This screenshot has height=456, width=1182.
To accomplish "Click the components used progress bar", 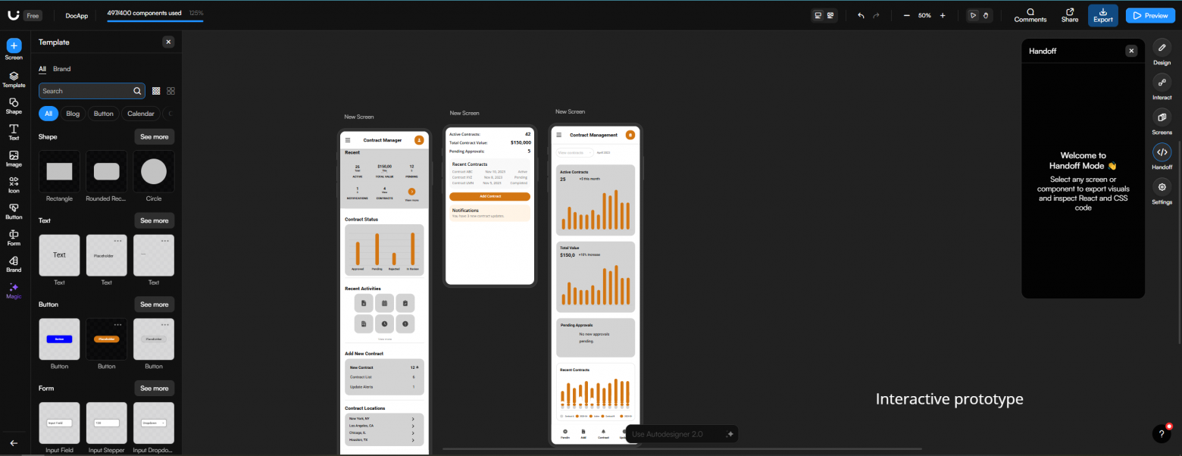I will pyautogui.click(x=155, y=20).
